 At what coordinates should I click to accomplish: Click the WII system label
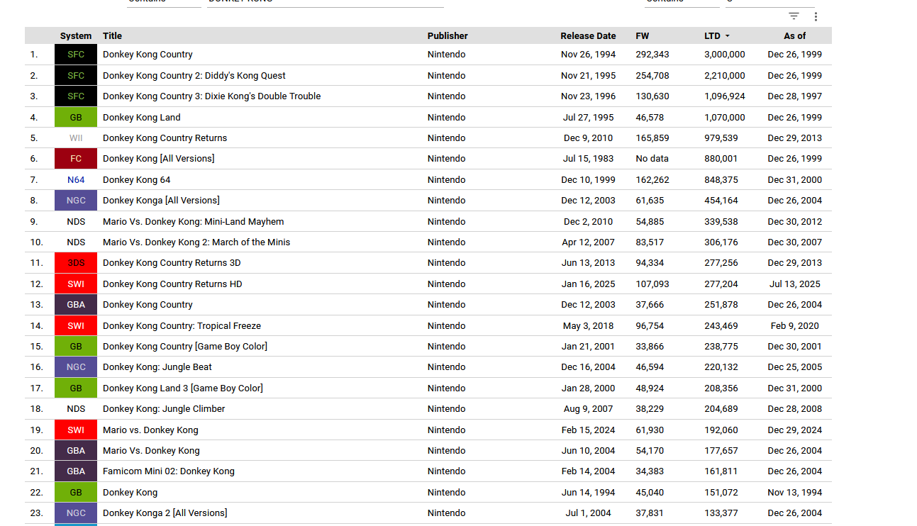[76, 138]
